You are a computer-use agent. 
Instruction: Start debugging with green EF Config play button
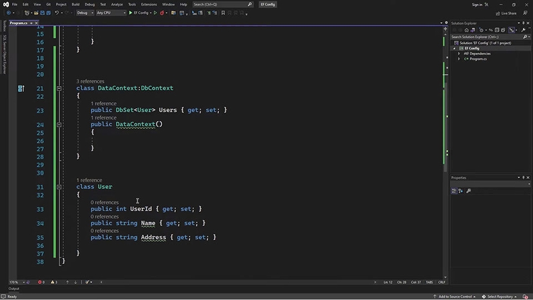tap(139, 13)
